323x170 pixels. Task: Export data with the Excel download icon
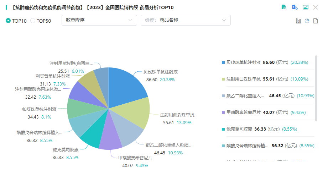coord(295,7)
